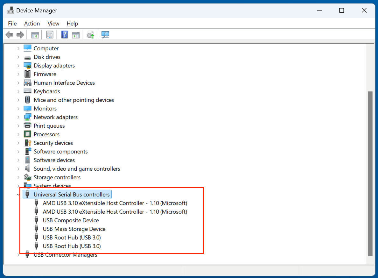378x278 pixels.
Task: Scan for hardware changes
Action: pyautogui.click(x=105, y=34)
